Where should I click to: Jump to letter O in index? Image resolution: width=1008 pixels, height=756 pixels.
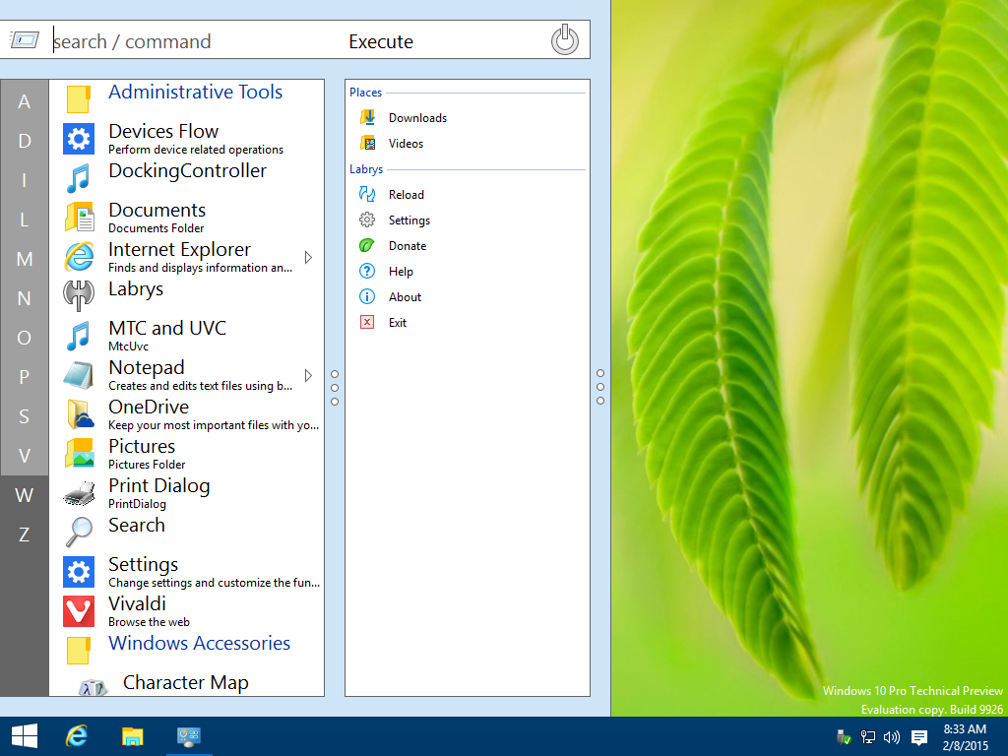click(x=25, y=338)
